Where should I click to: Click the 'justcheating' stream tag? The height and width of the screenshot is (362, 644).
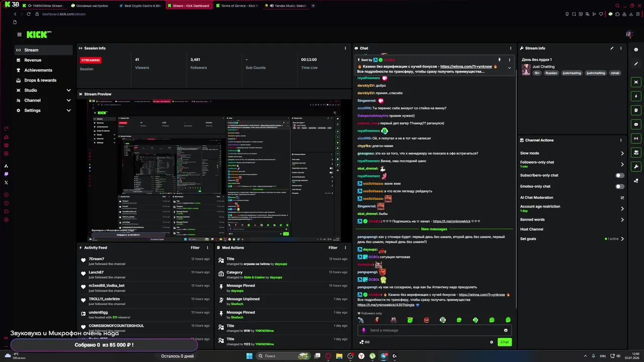coord(572,73)
